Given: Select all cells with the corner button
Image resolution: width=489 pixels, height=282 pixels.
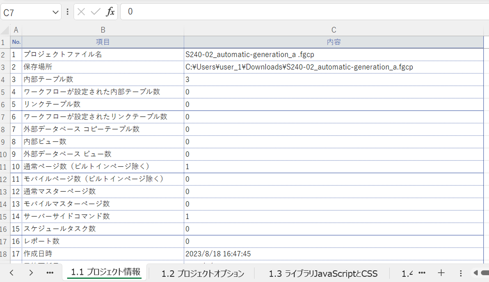Looking at the screenshot, I should pyautogui.click(x=4, y=30).
